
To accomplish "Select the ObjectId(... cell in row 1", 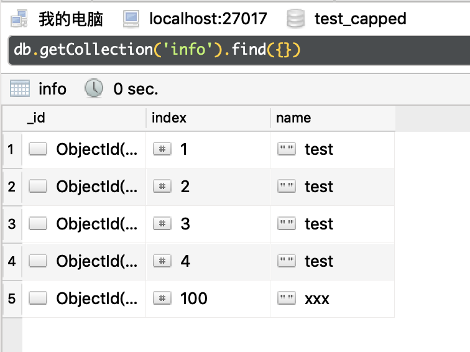I will click(x=84, y=149).
